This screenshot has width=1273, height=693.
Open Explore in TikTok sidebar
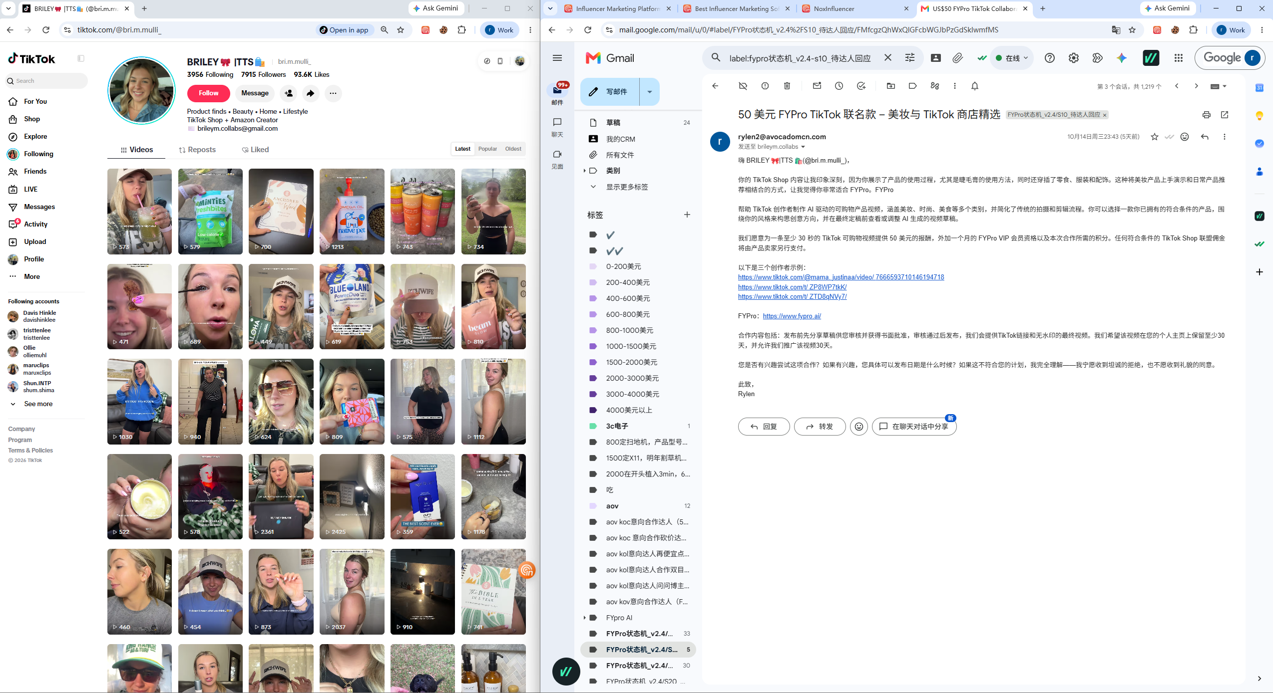[35, 136]
